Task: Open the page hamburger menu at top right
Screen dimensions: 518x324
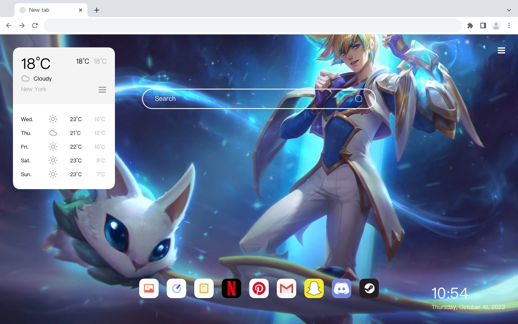Action: tap(501, 50)
